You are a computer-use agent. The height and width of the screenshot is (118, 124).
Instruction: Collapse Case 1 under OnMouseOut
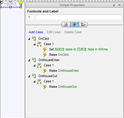pyautogui.click(x=34, y=82)
